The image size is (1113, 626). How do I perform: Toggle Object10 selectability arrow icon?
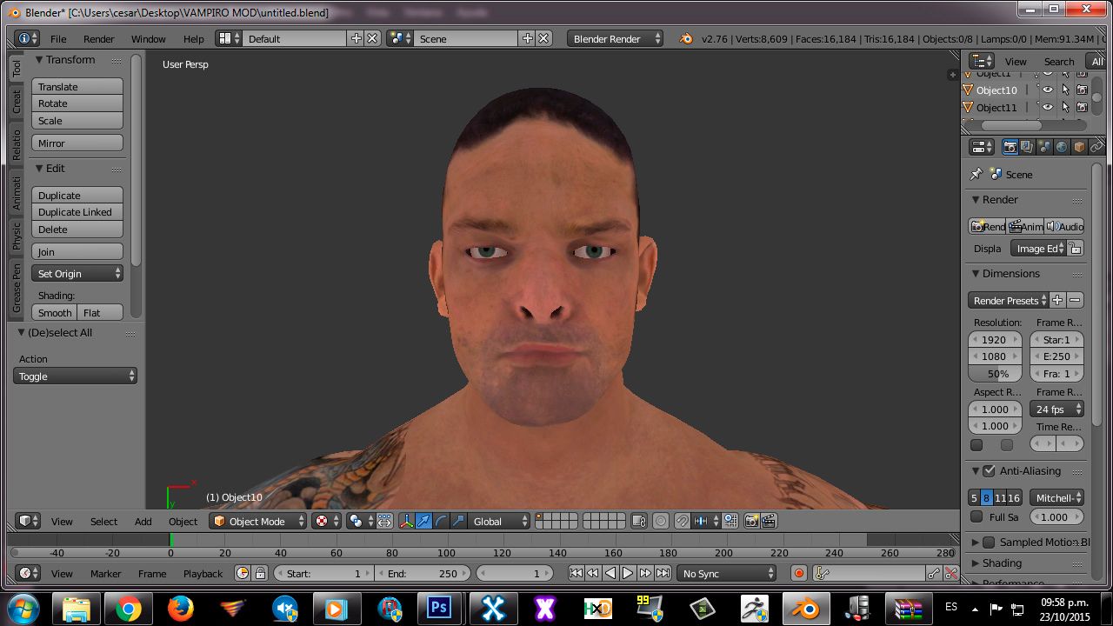pos(1065,90)
